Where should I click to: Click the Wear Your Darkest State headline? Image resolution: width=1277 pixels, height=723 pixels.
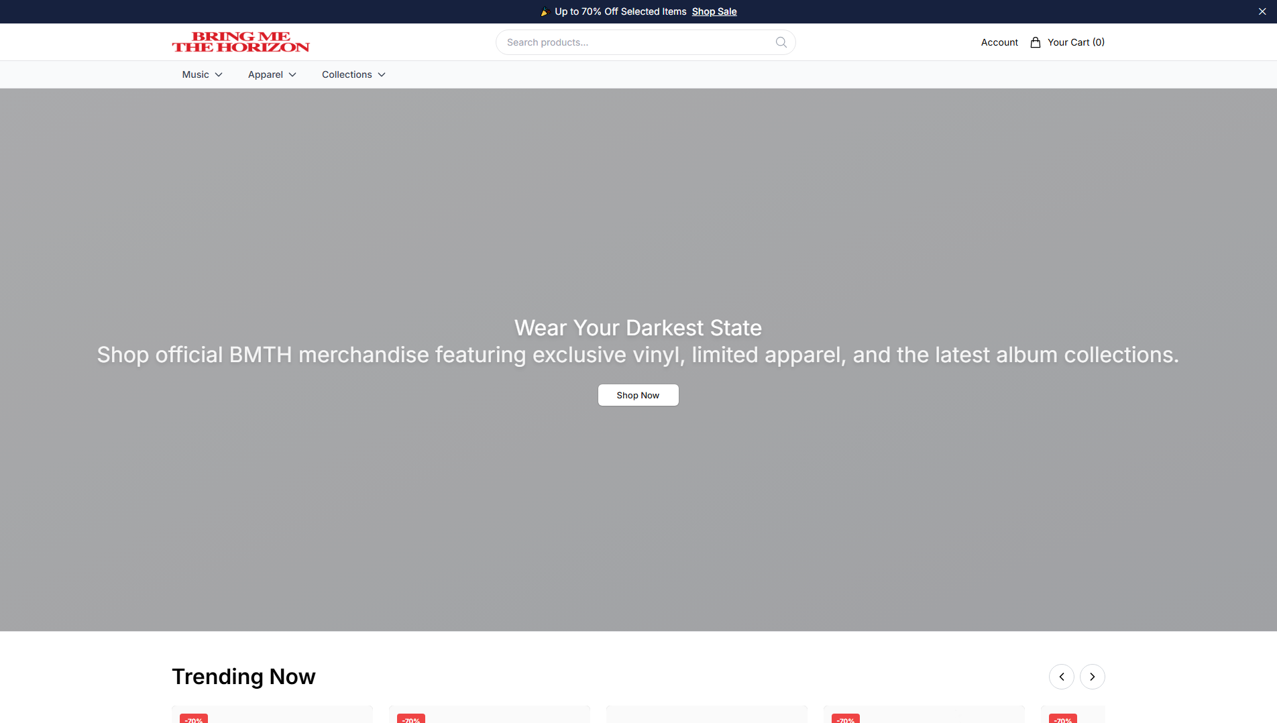[x=638, y=328]
